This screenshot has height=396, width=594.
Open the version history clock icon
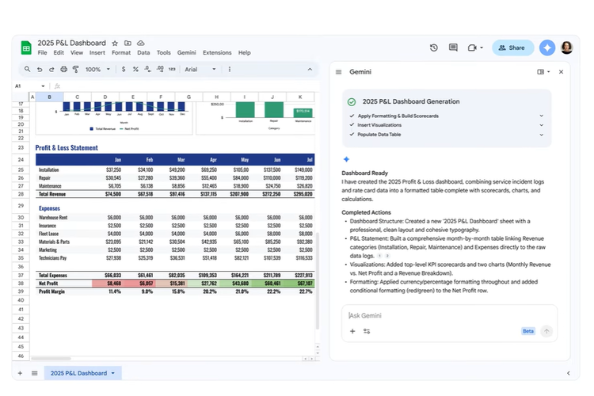(434, 48)
